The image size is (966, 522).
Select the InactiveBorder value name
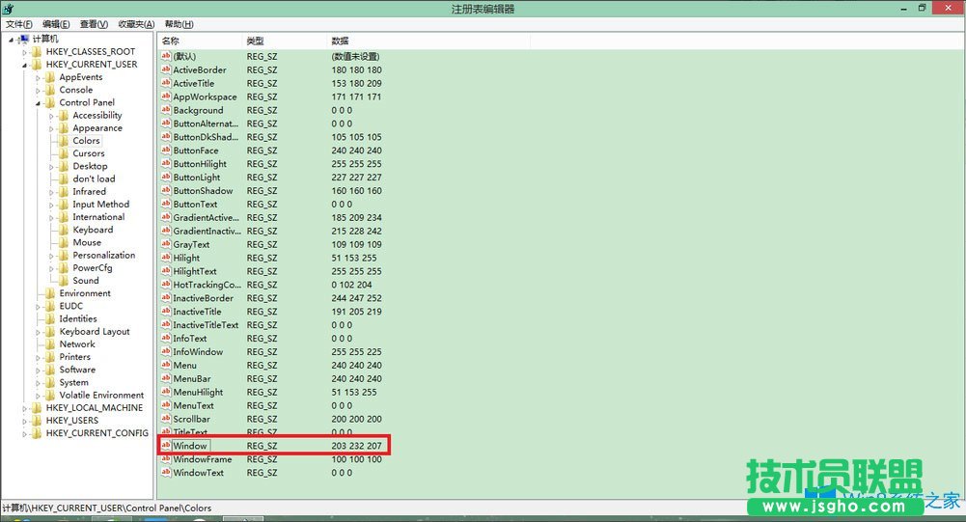(x=203, y=298)
